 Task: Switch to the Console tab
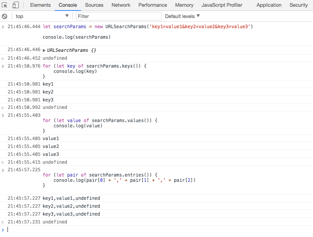(x=68, y=5)
